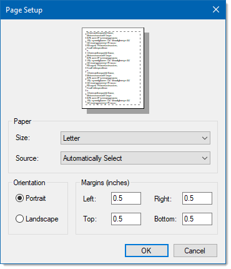Click the Right margin field

click(197, 198)
